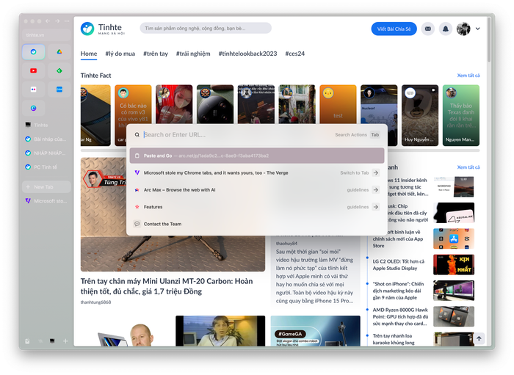This screenshot has height=375, width=514.
Task: Click the plus icon at sidebar bottom
Action: point(65,341)
